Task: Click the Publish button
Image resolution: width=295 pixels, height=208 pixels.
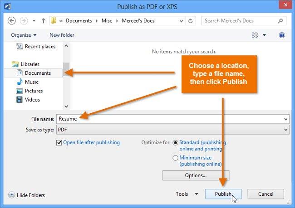Action: (223, 194)
